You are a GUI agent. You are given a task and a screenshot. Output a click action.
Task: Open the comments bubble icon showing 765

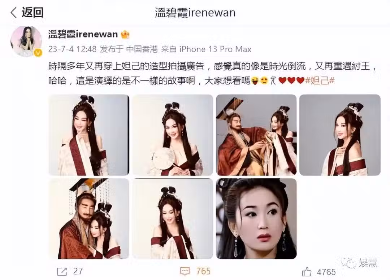(185, 271)
